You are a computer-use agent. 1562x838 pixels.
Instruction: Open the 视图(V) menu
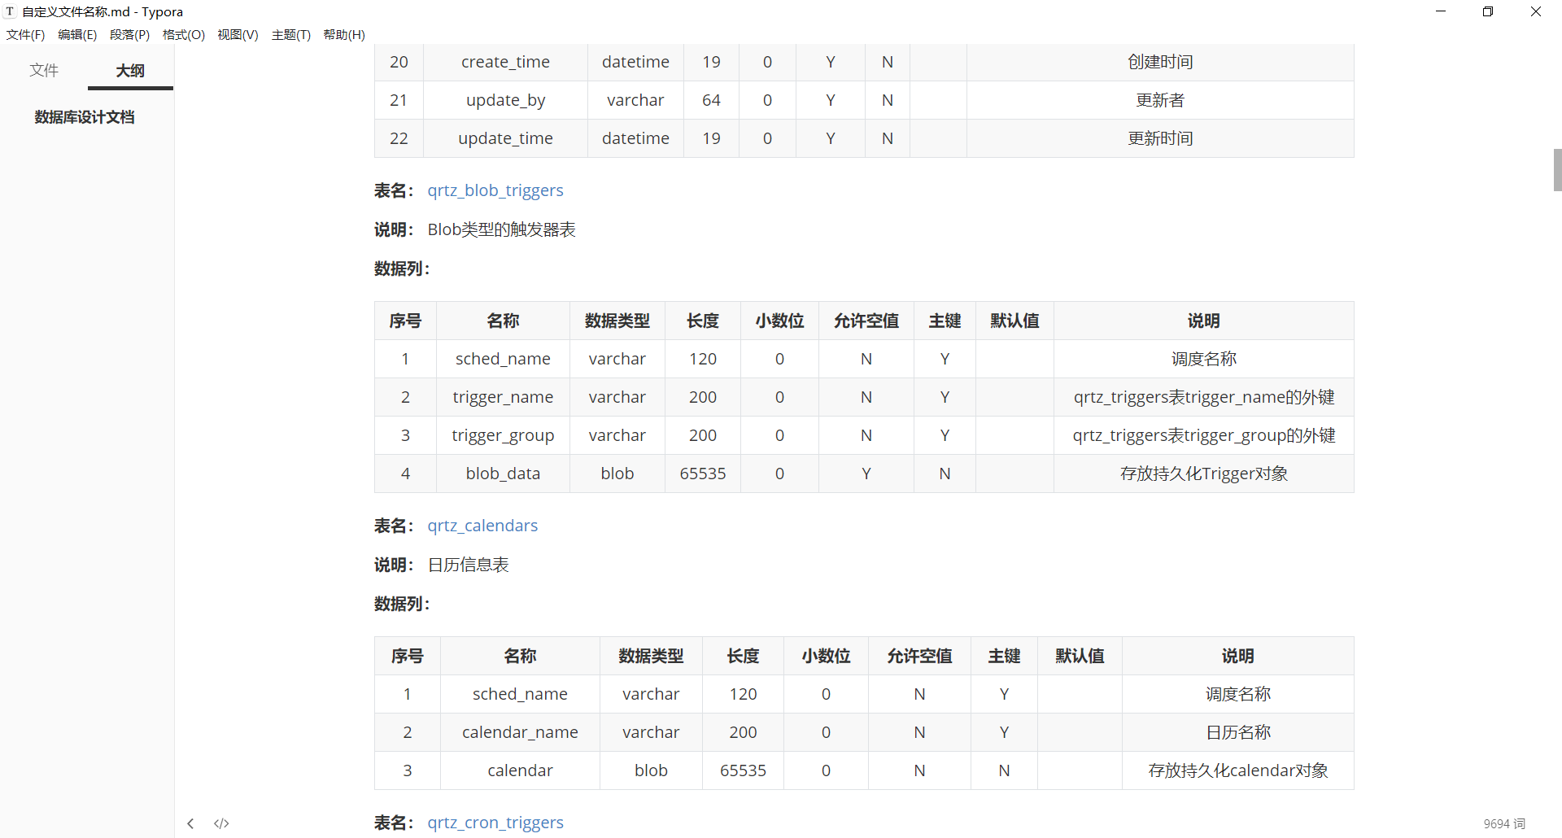pos(238,35)
